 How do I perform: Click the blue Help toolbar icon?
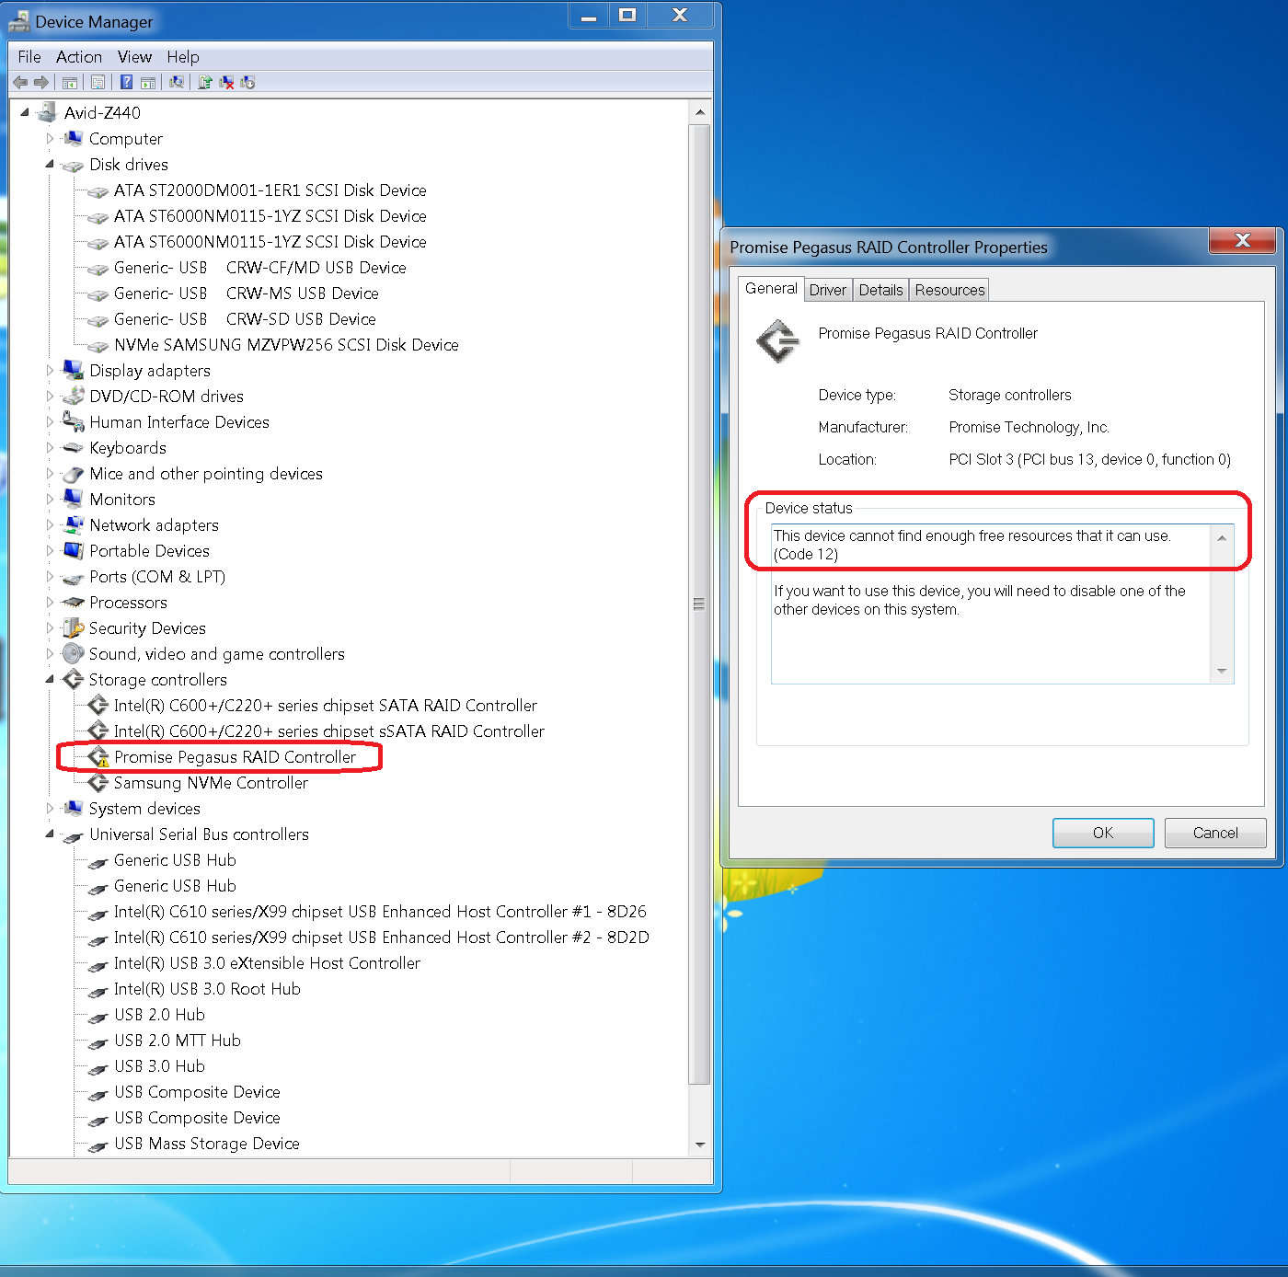(126, 82)
